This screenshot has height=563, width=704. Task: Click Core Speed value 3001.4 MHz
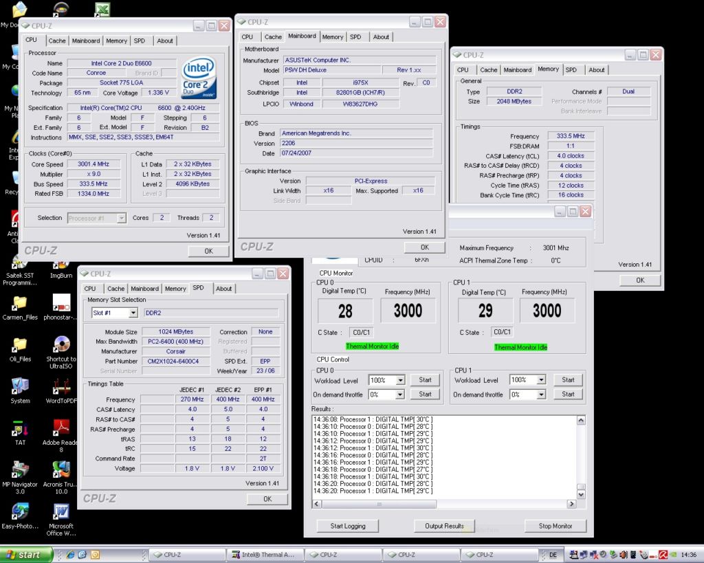coord(93,164)
